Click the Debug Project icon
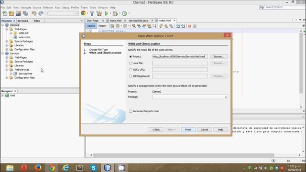Image resolution: width=306 pixels, height=172 pixels. pos(115,13)
